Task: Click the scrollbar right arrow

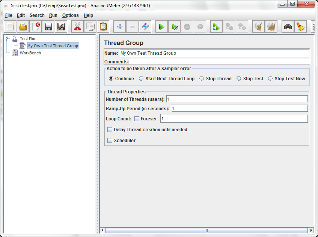Action: point(311,230)
